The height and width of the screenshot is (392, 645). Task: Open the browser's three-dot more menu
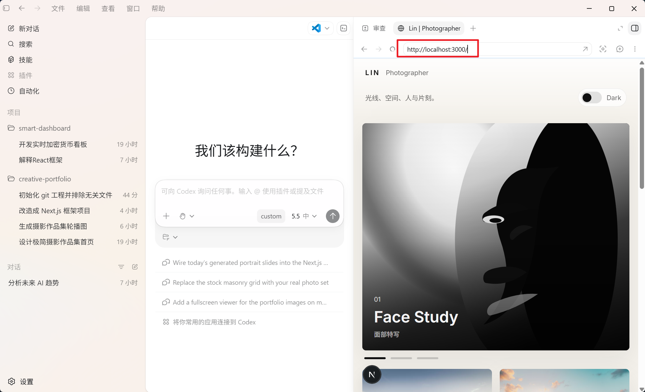point(635,49)
